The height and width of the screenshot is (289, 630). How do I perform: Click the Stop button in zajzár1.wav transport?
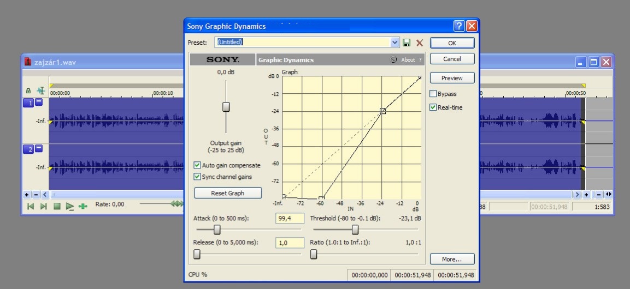(x=57, y=207)
